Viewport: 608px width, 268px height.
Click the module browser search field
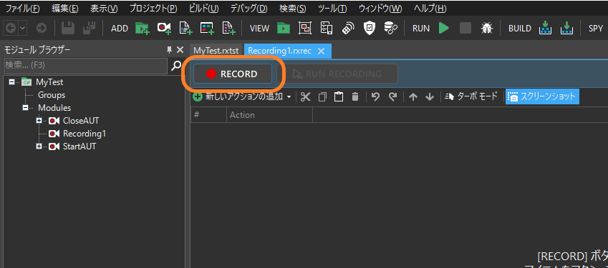[x=85, y=66]
